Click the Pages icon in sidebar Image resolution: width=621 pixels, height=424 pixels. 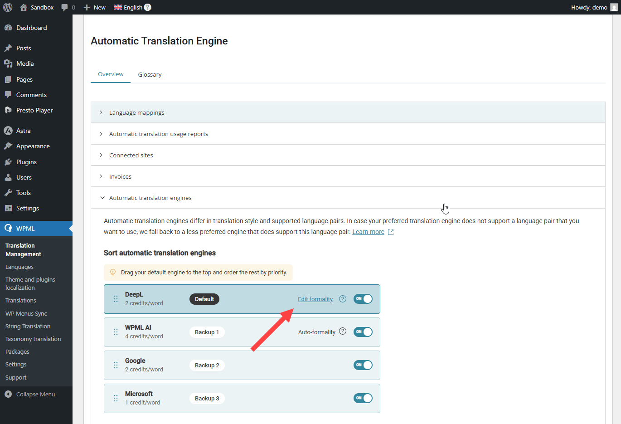pos(8,79)
